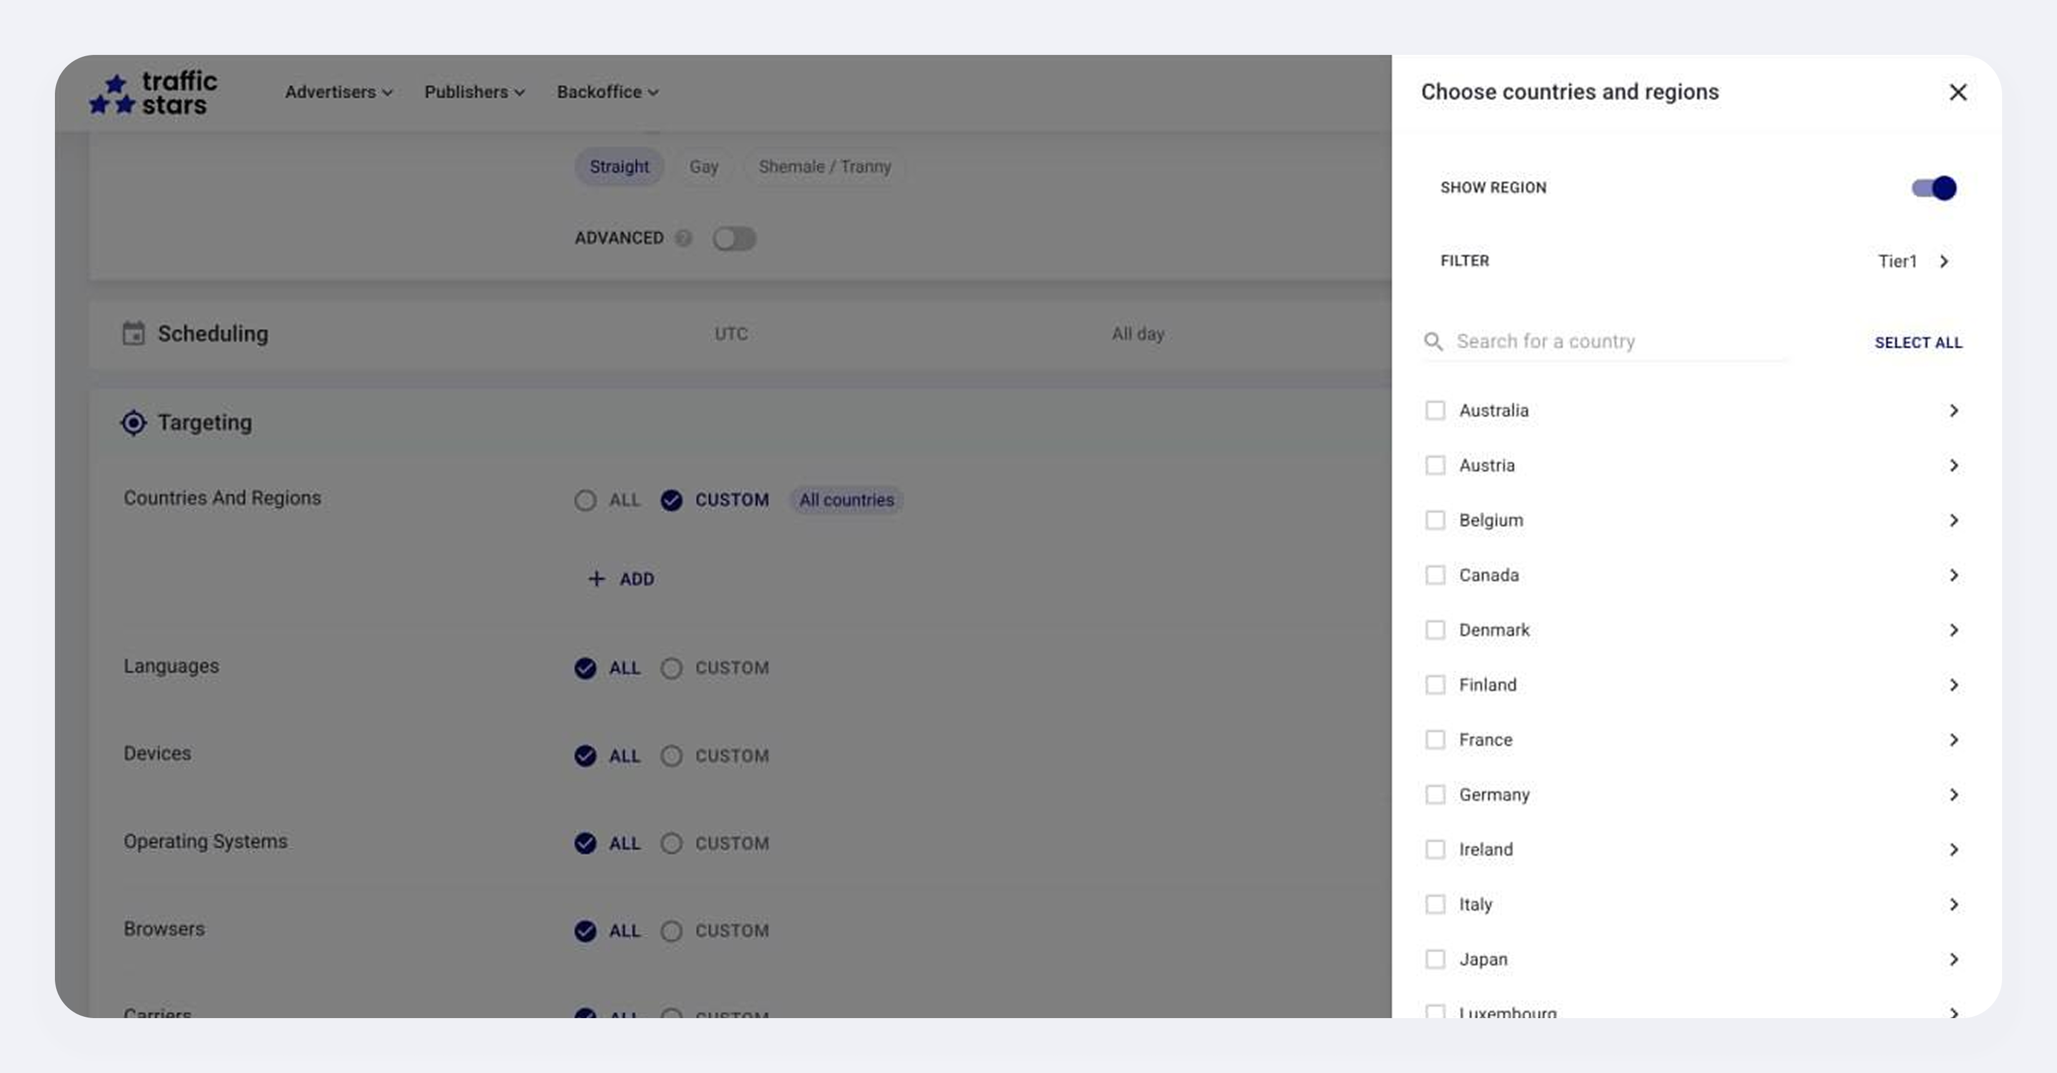
Task: Check the Australia checkbox
Action: tap(1435, 410)
